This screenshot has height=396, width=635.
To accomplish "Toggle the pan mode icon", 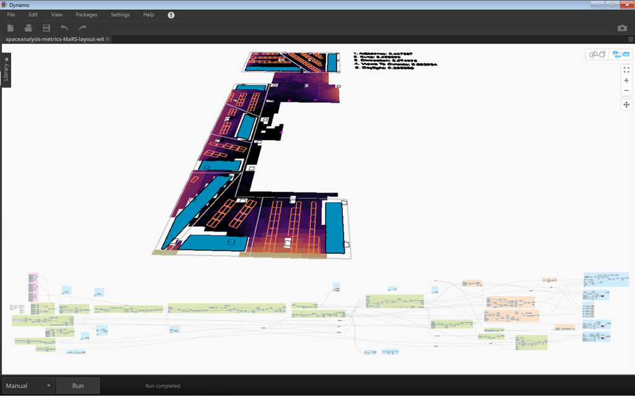I will pos(626,105).
